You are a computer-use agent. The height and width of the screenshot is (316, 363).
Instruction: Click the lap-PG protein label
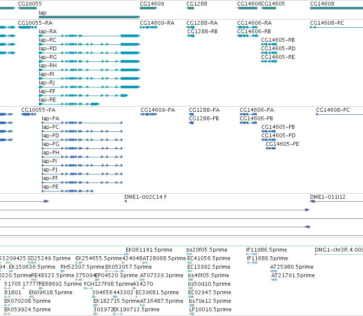coord(50,144)
